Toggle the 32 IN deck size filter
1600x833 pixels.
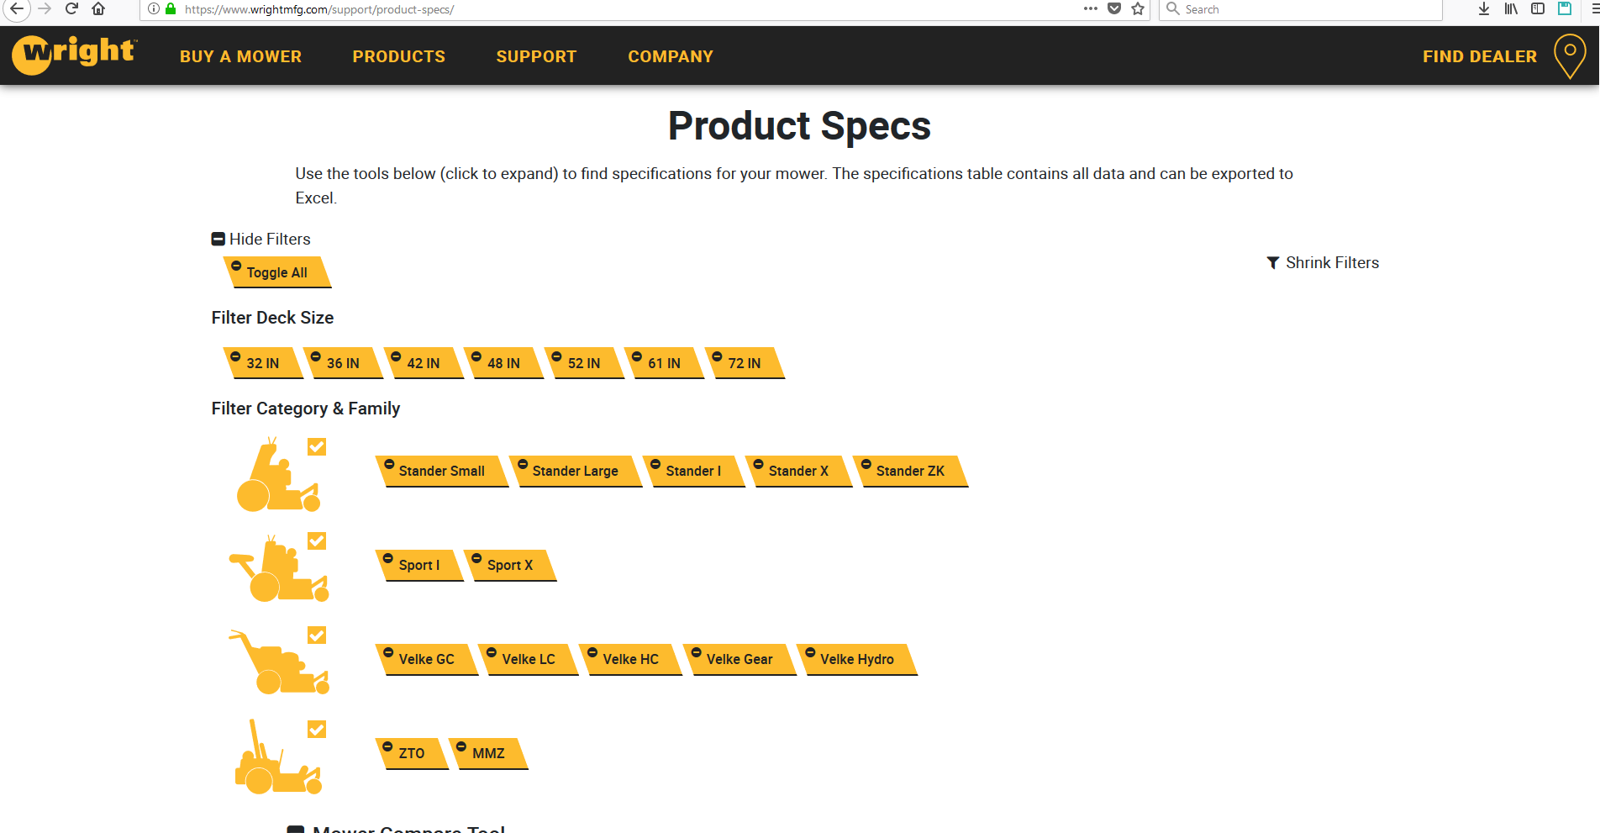pyautogui.click(x=263, y=363)
